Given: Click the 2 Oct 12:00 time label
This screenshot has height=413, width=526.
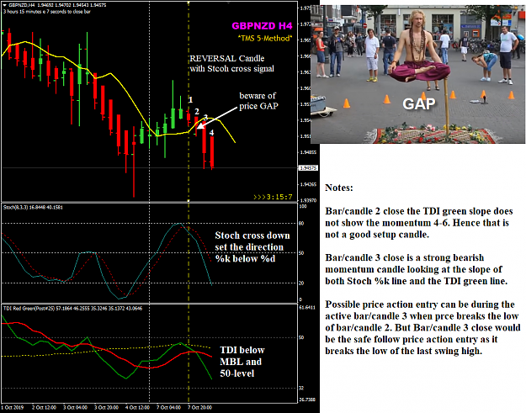Looking at the screenshot, I should click(x=44, y=408).
